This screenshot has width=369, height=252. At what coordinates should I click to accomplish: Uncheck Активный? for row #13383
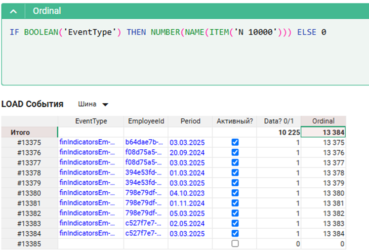(235, 223)
